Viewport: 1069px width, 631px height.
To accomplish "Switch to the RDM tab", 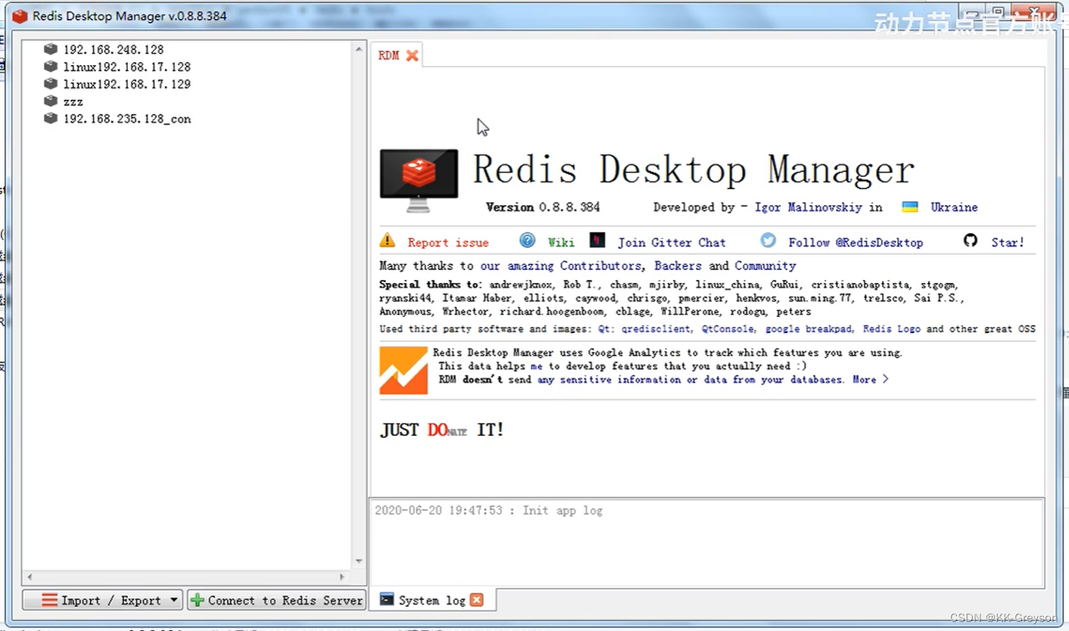I will (x=389, y=55).
